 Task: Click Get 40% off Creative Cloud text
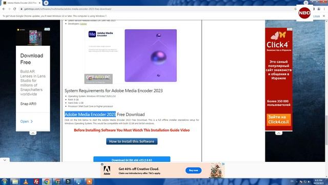point(139,169)
